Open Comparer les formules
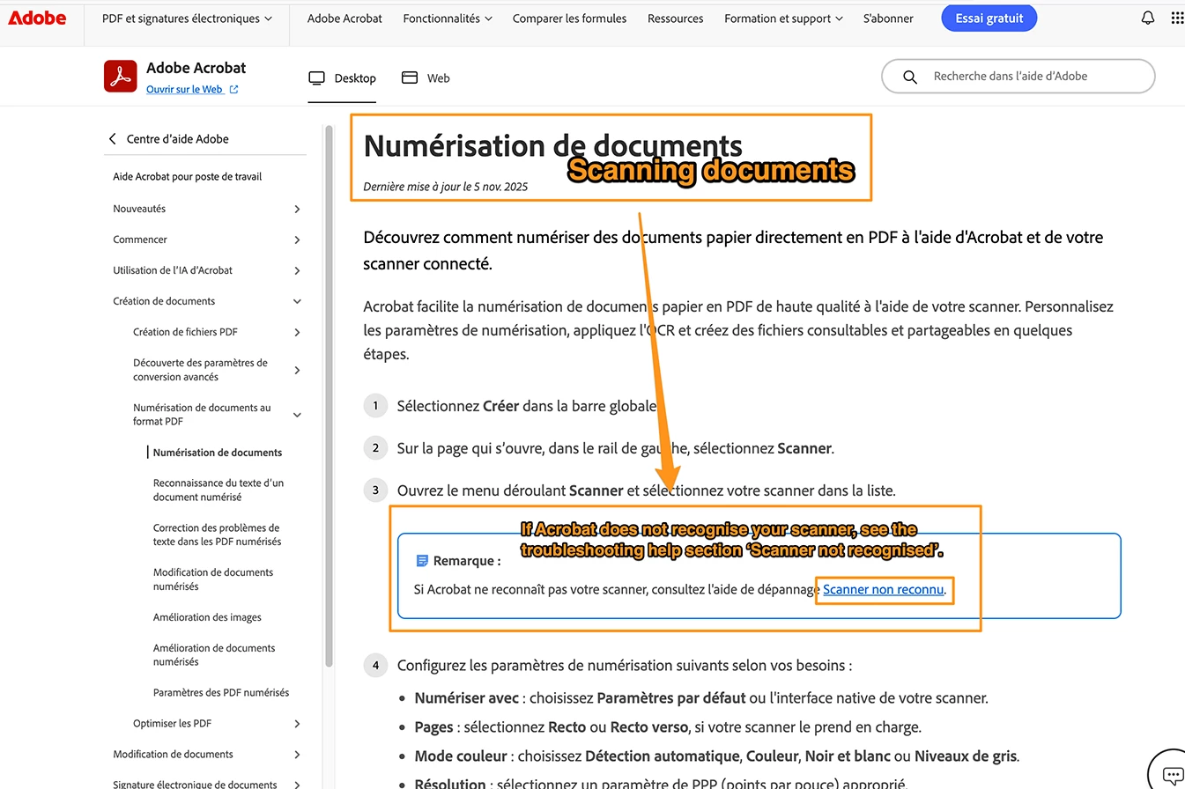The image size is (1185, 789). (x=569, y=18)
